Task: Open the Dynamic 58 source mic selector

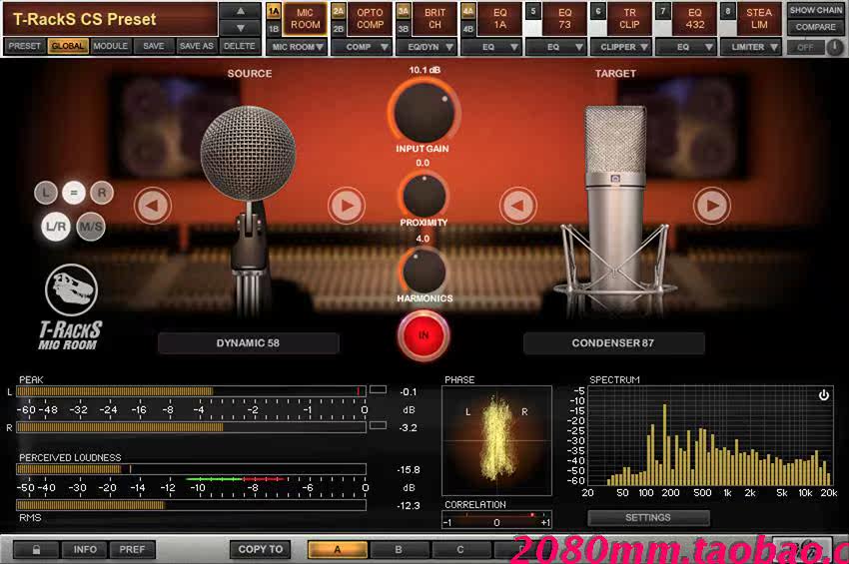Action: [249, 343]
